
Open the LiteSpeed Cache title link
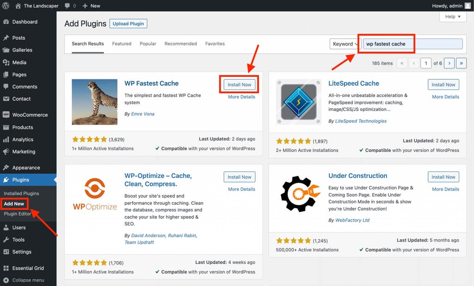pyautogui.click(x=354, y=83)
